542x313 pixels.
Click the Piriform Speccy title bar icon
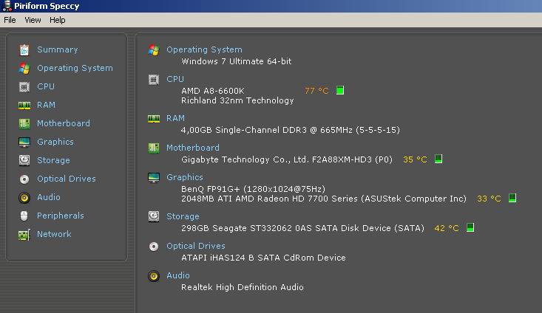[x=7, y=6]
